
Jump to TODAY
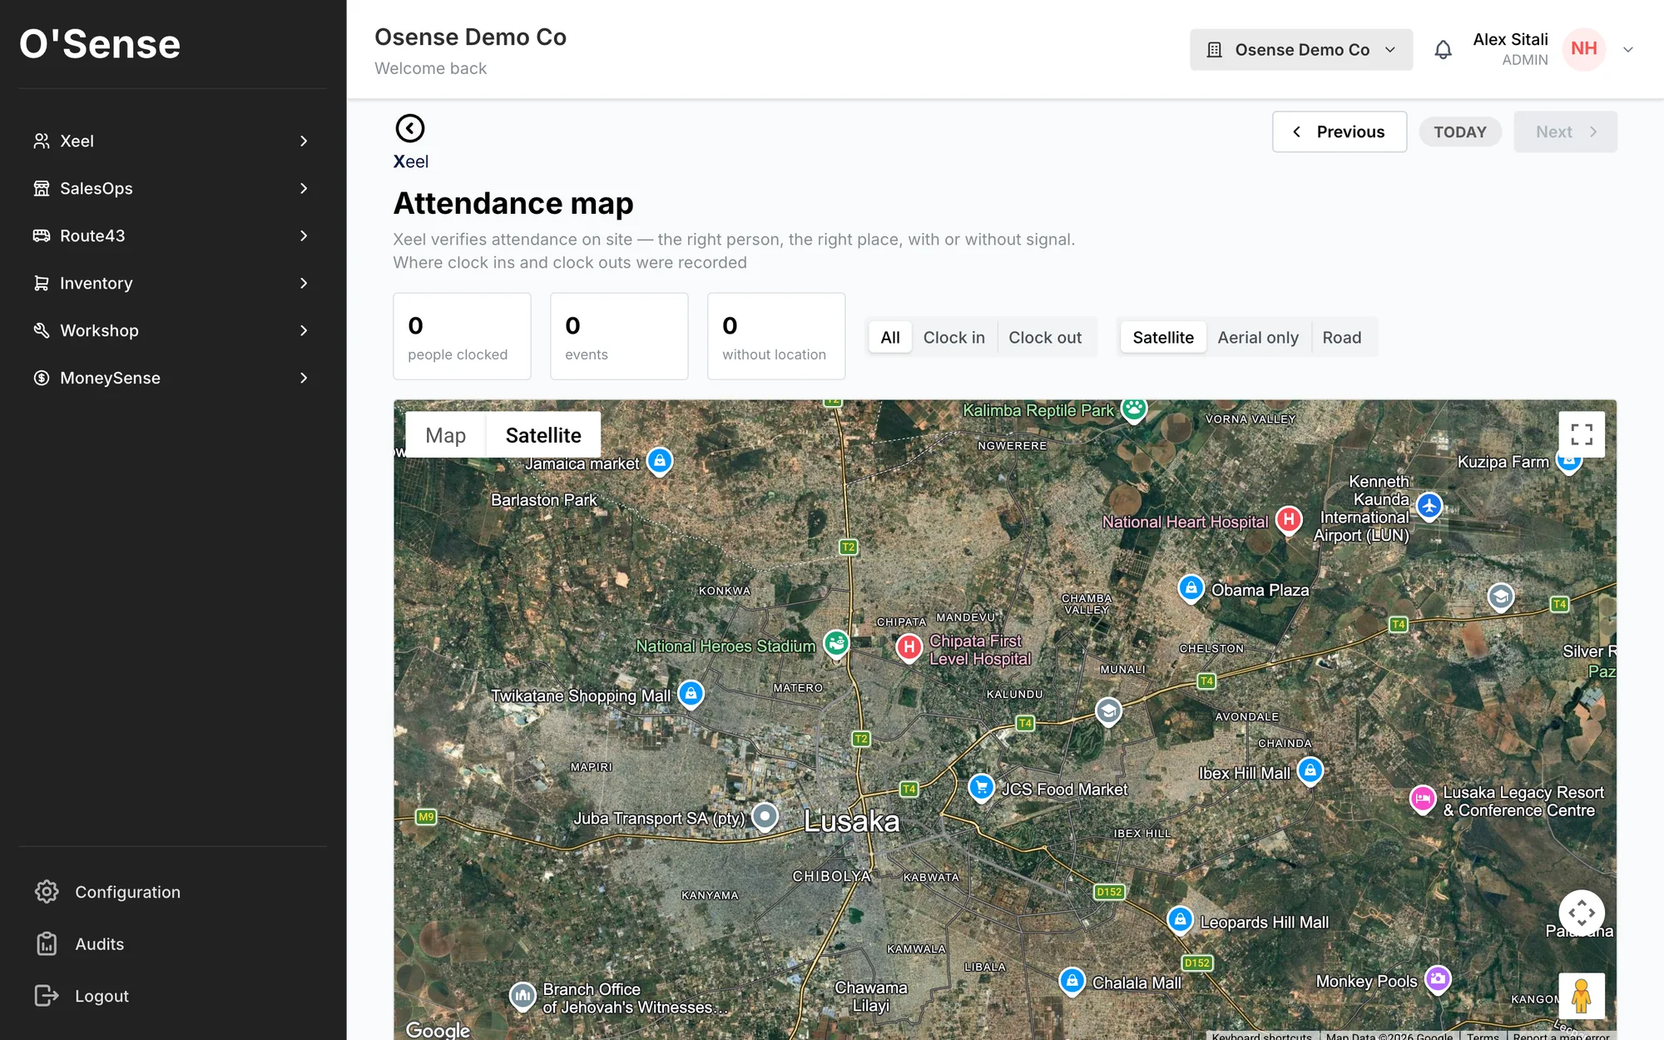(x=1460, y=132)
